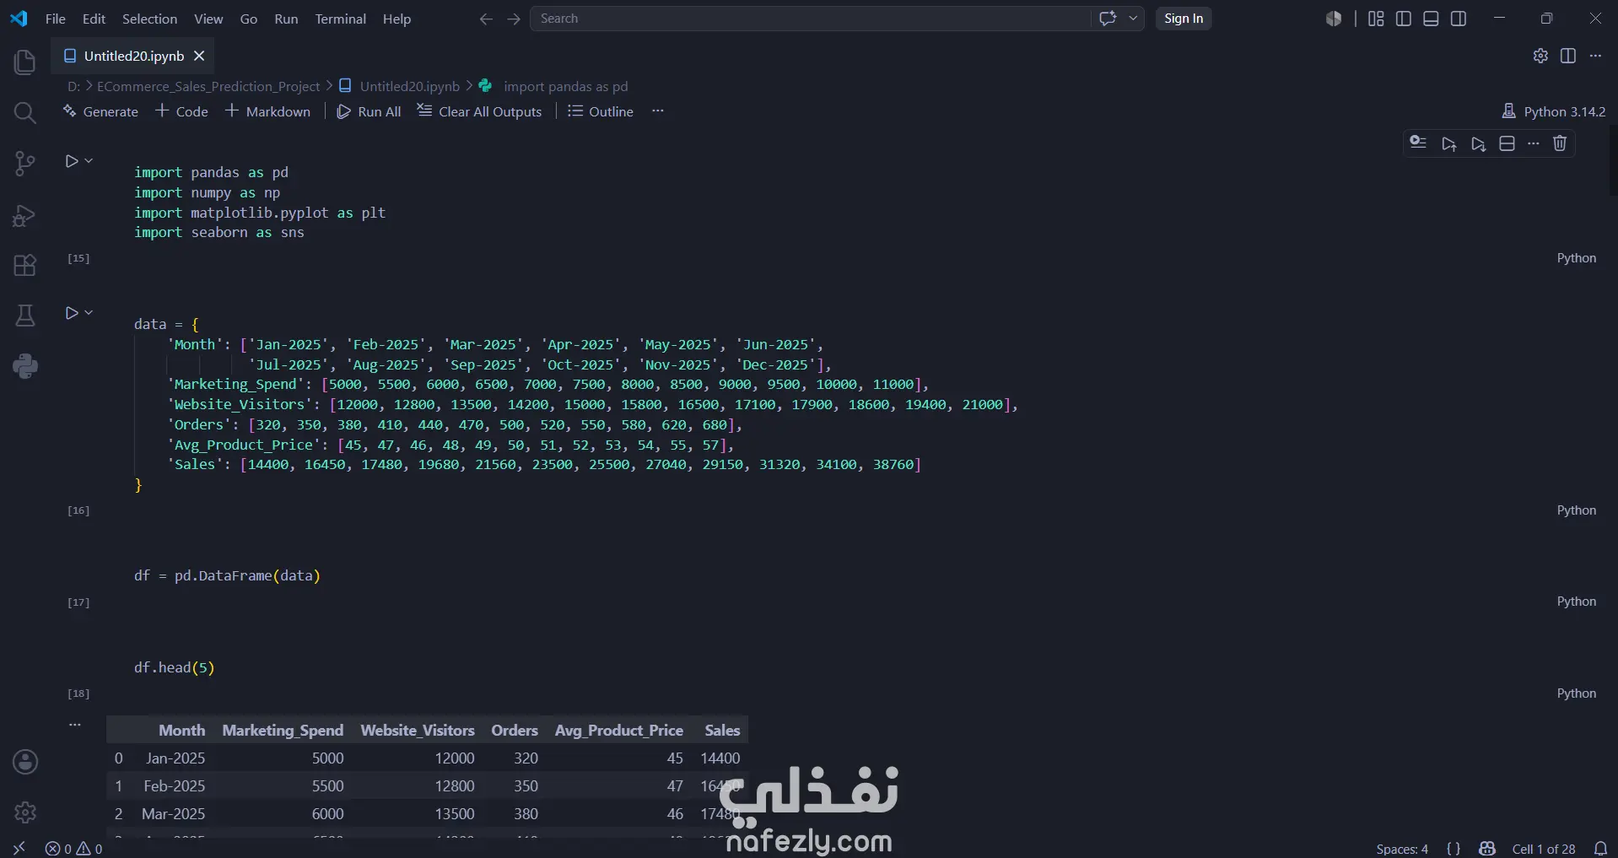Image resolution: width=1618 pixels, height=858 pixels.
Task: Go back using the title bar arrow
Action: (x=486, y=19)
